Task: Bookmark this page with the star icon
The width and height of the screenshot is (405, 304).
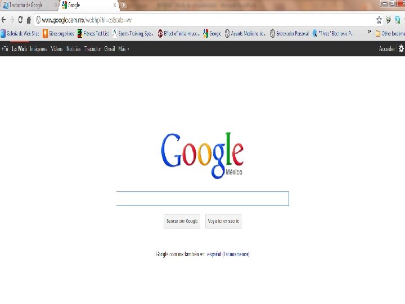Action: pyautogui.click(x=379, y=20)
